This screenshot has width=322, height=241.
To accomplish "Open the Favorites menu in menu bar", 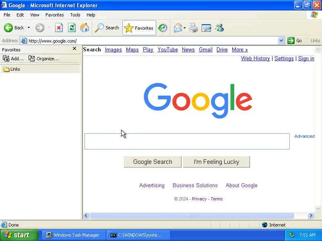I will (55, 15).
